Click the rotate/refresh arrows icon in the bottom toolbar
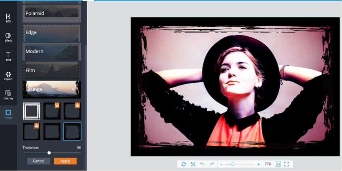This screenshot has width=342, height=171. (184, 164)
